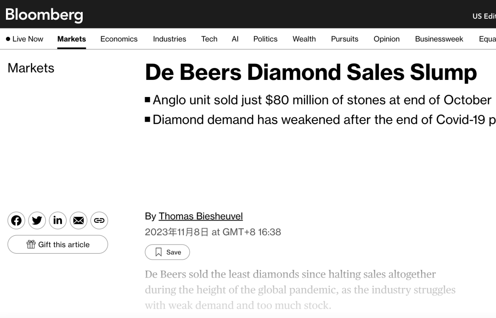Screen dimensions: 496x318
Task: Share article on Facebook
Action: click(16, 221)
